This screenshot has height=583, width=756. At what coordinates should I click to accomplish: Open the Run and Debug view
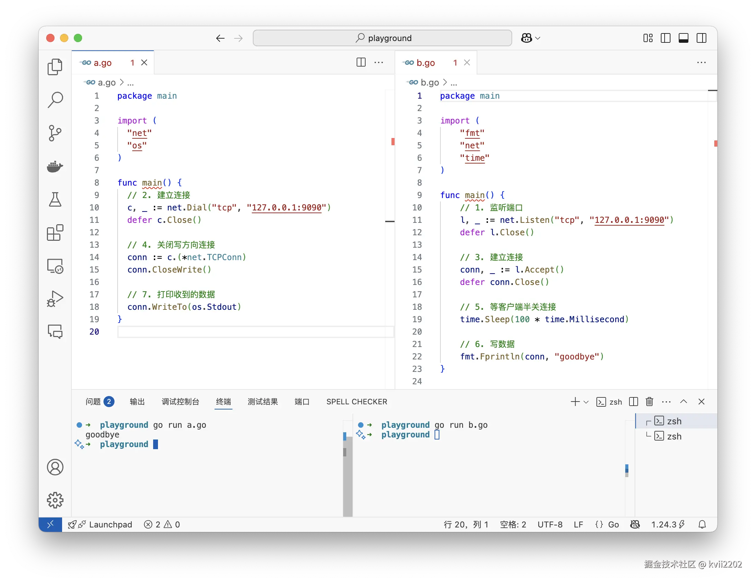click(x=55, y=299)
